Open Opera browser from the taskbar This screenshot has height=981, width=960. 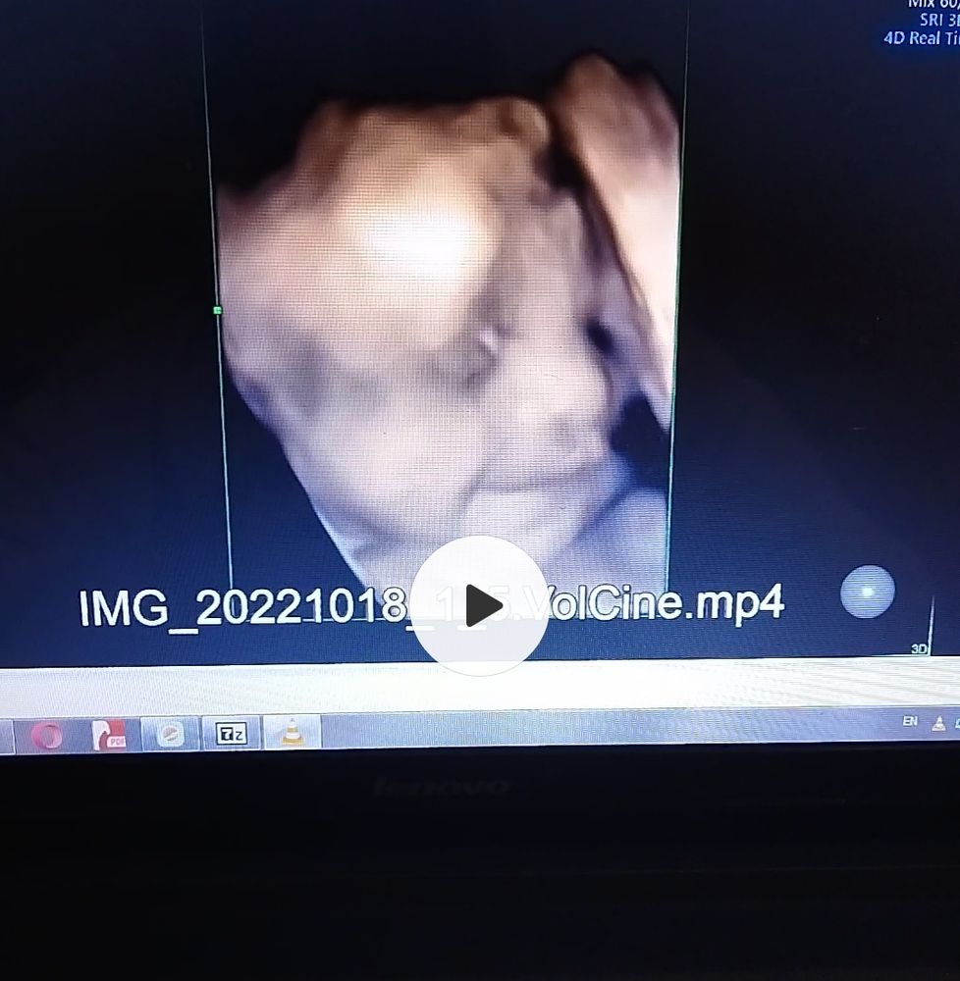(47, 734)
